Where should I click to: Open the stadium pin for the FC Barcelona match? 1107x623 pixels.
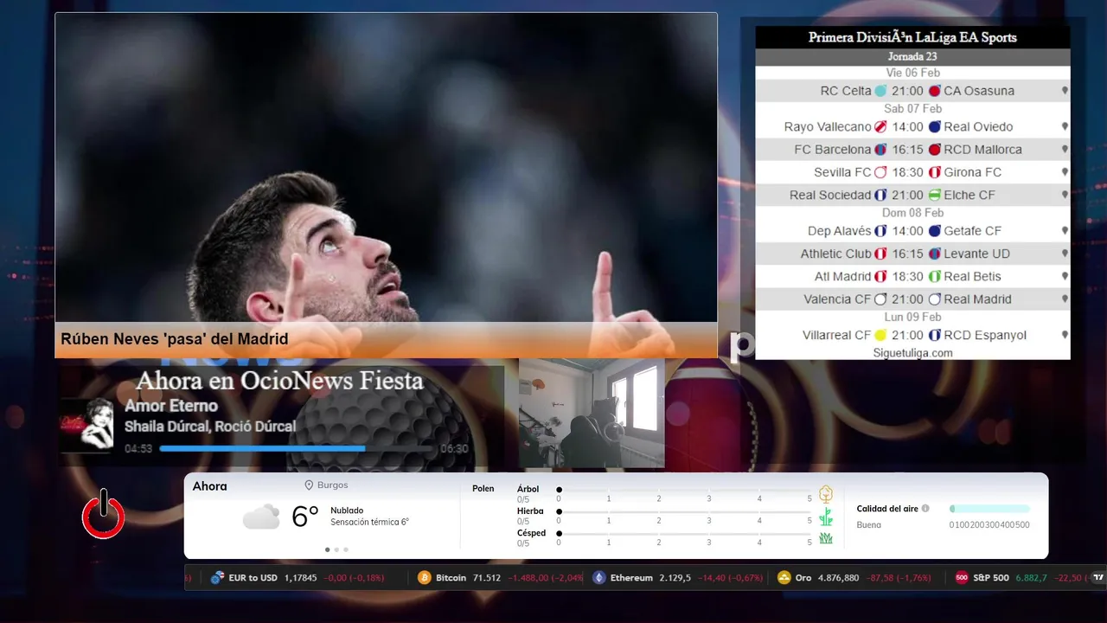(1065, 149)
